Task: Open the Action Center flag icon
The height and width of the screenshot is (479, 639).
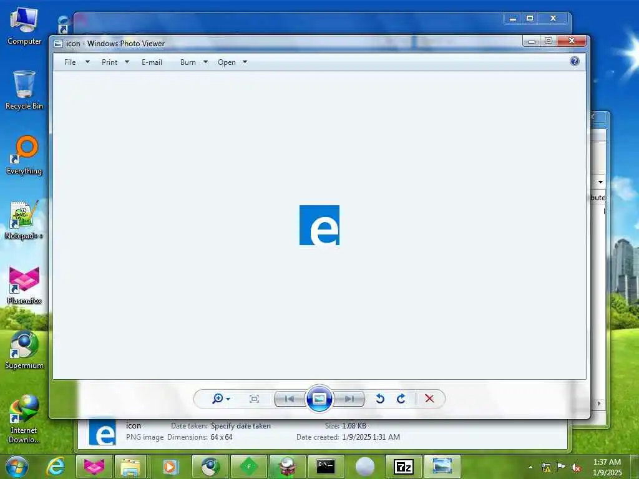Action: coord(561,467)
